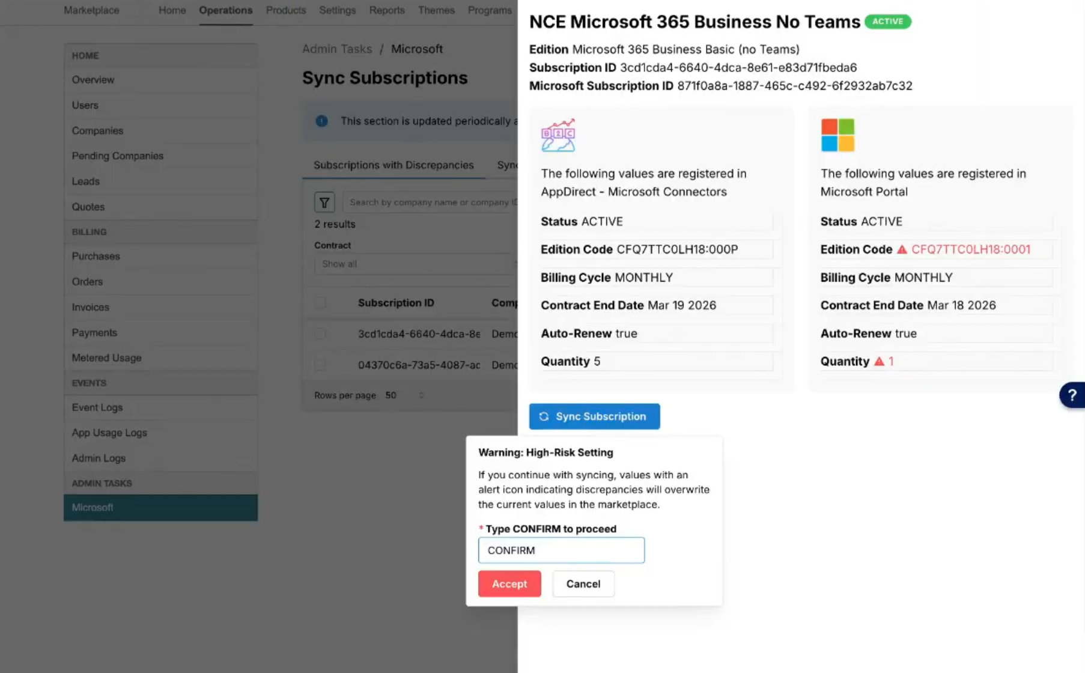Open Admin Logs in the sidebar
This screenshot has width=1085, height=673.
coord(160,458)
